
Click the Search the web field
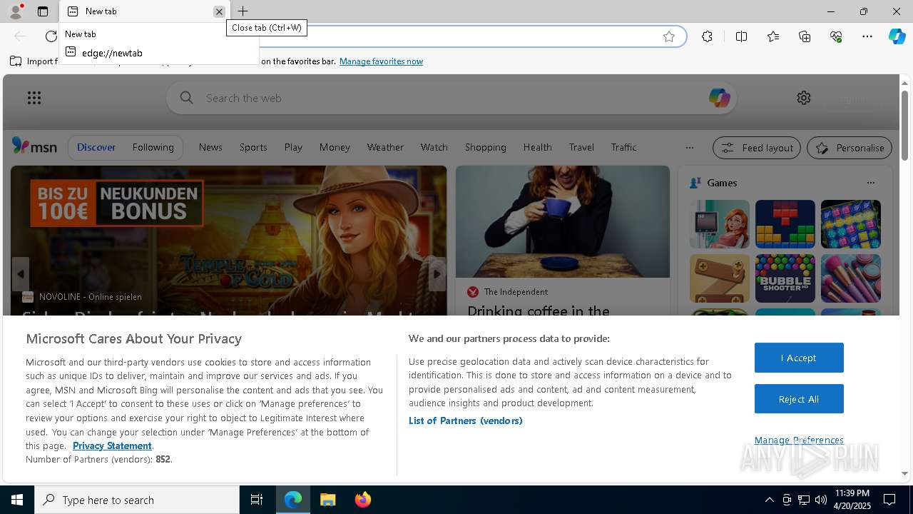(452, 98)
